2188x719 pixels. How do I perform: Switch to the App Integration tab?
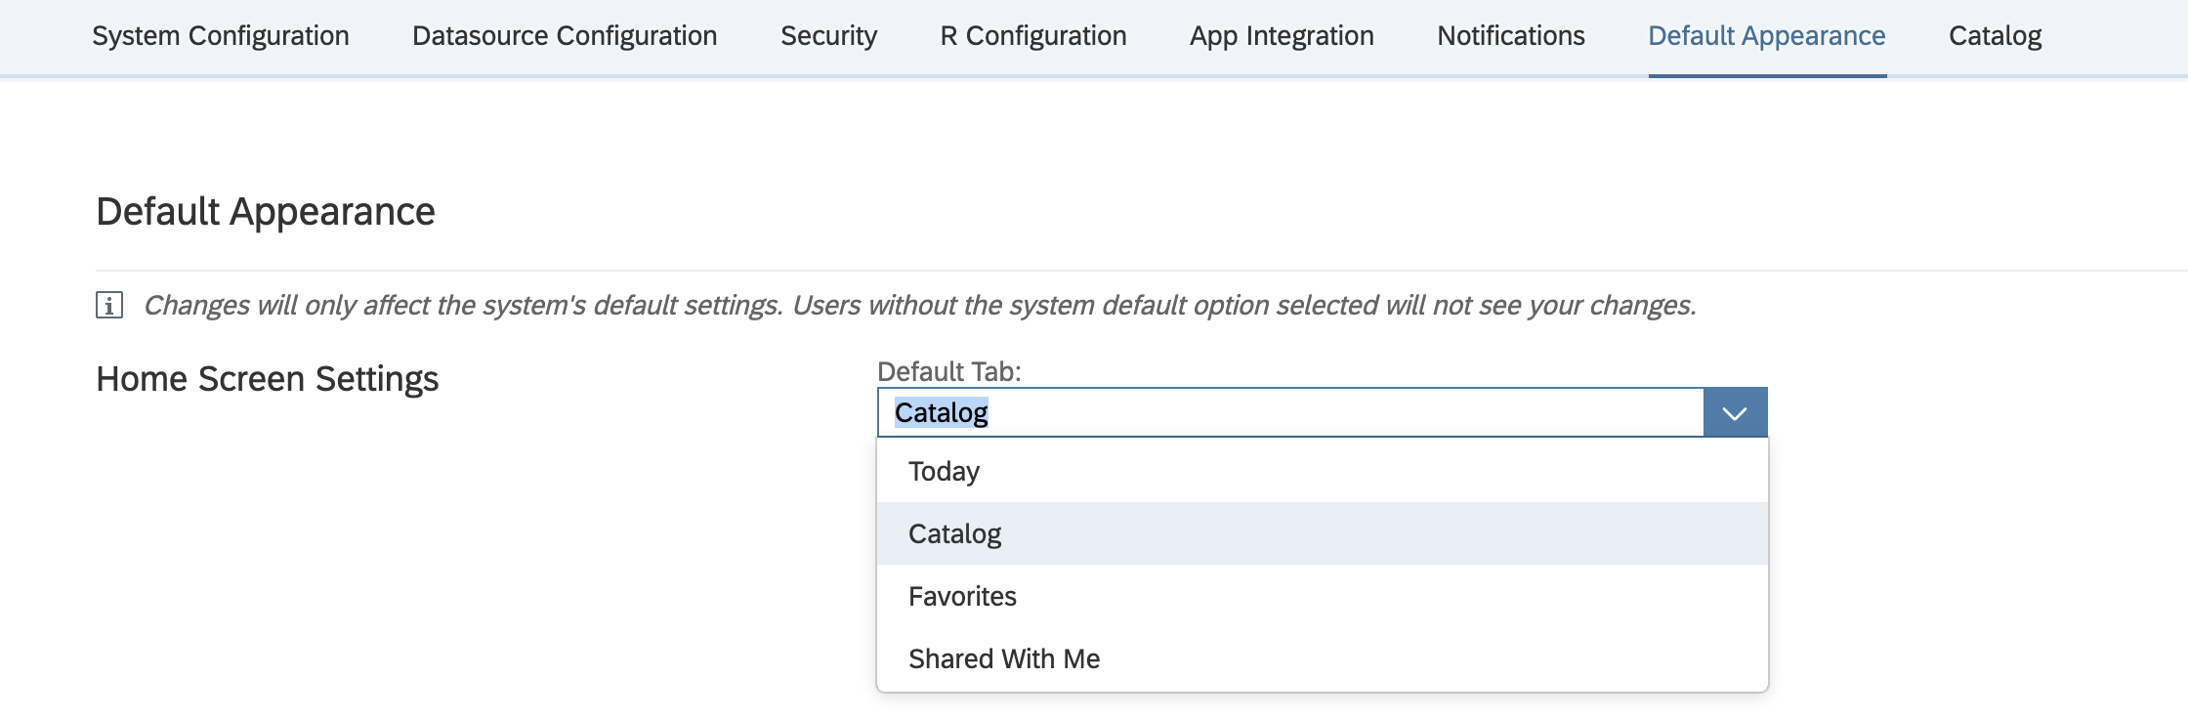[1282, 36]
